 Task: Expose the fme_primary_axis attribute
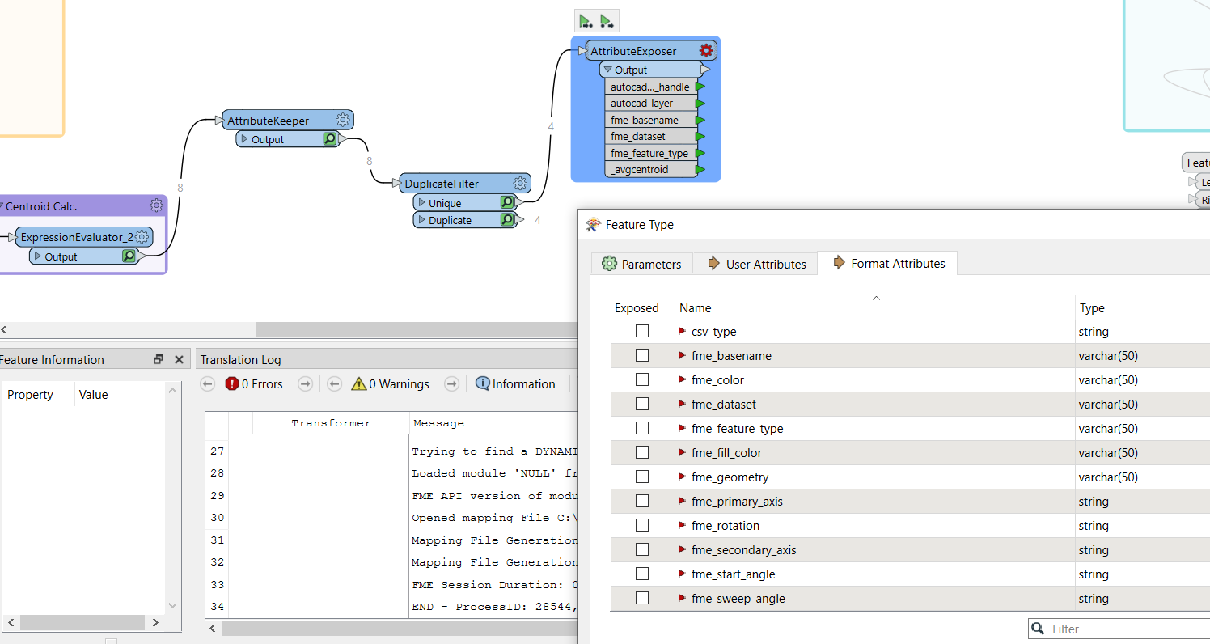(x=642, y=501)
